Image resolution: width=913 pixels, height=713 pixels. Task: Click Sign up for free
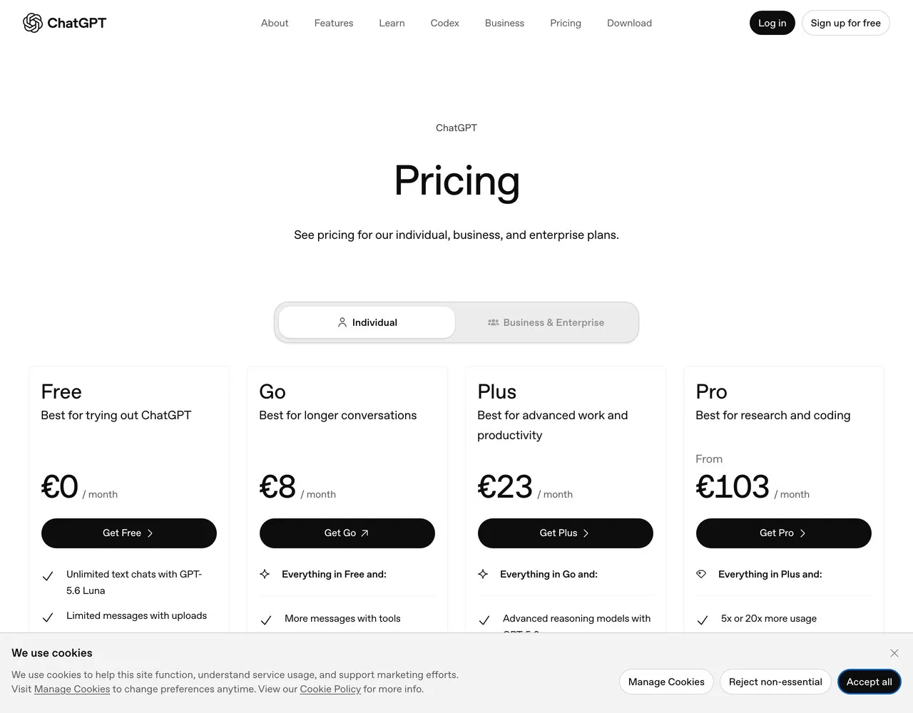846,23
